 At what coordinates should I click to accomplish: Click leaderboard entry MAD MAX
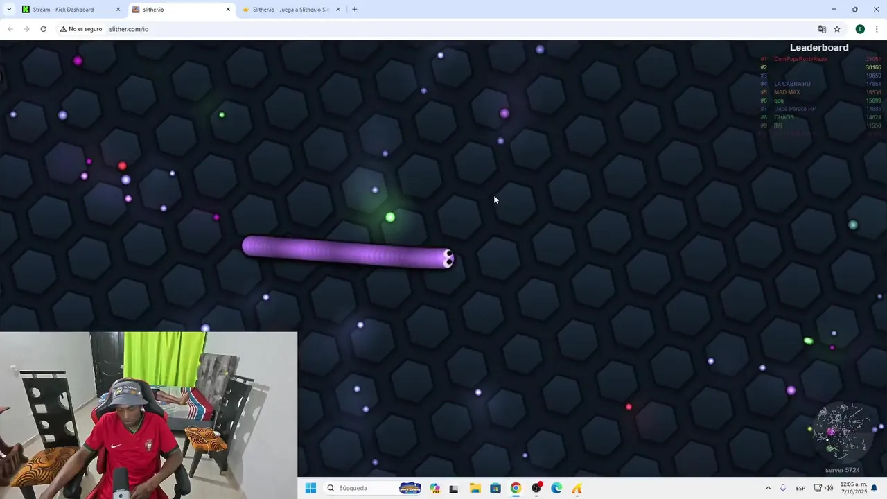click(787, 92)
